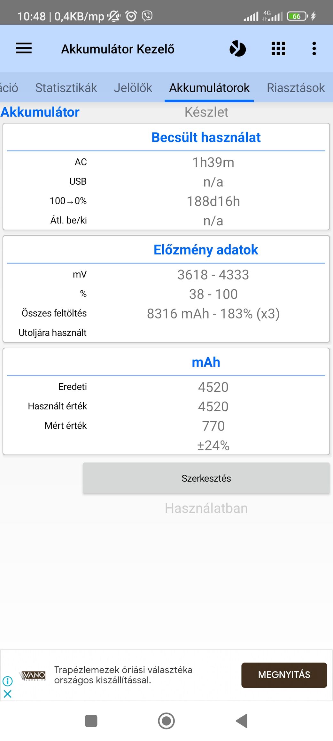
Task: Switch to the Jelölők tab
Action: tap(133, 88)
